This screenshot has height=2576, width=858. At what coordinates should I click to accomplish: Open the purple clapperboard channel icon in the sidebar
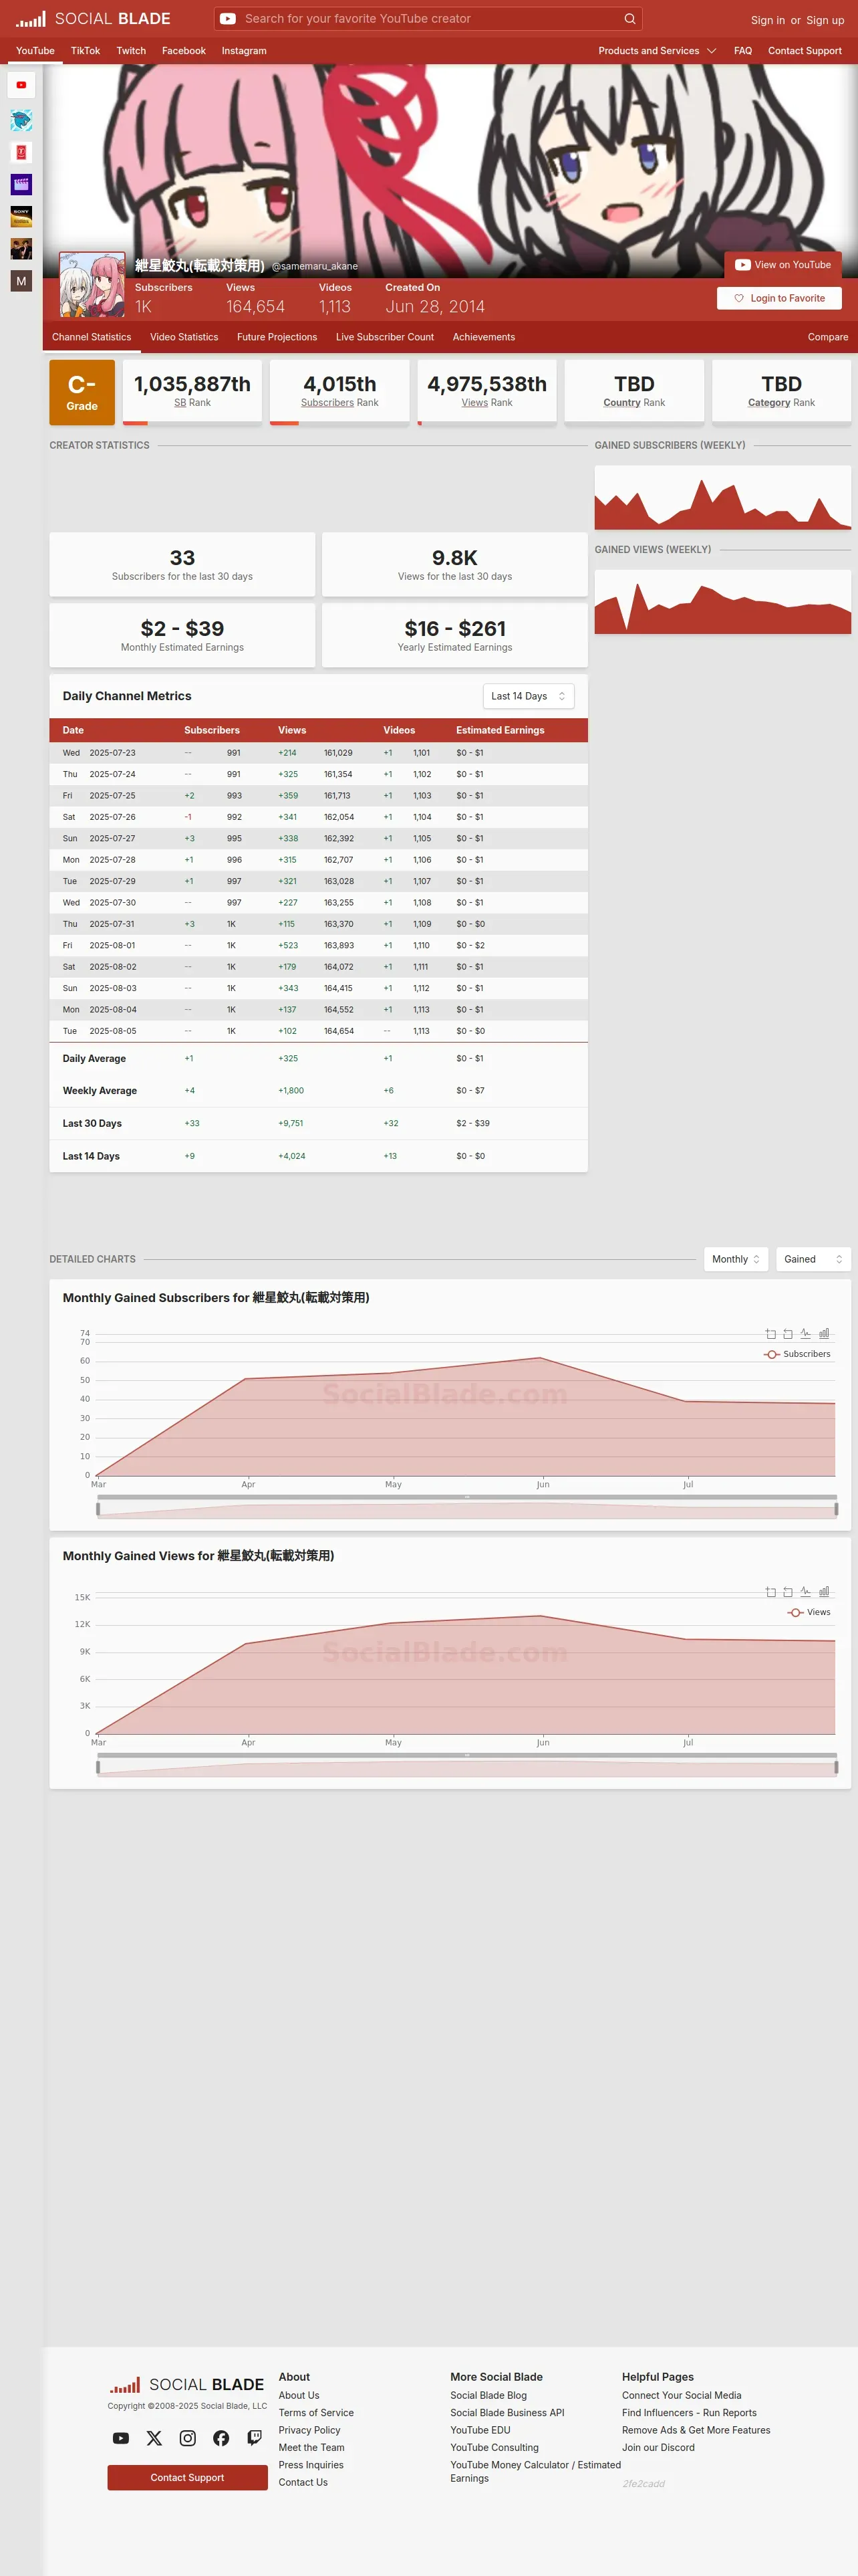click(x=21, y=184)
